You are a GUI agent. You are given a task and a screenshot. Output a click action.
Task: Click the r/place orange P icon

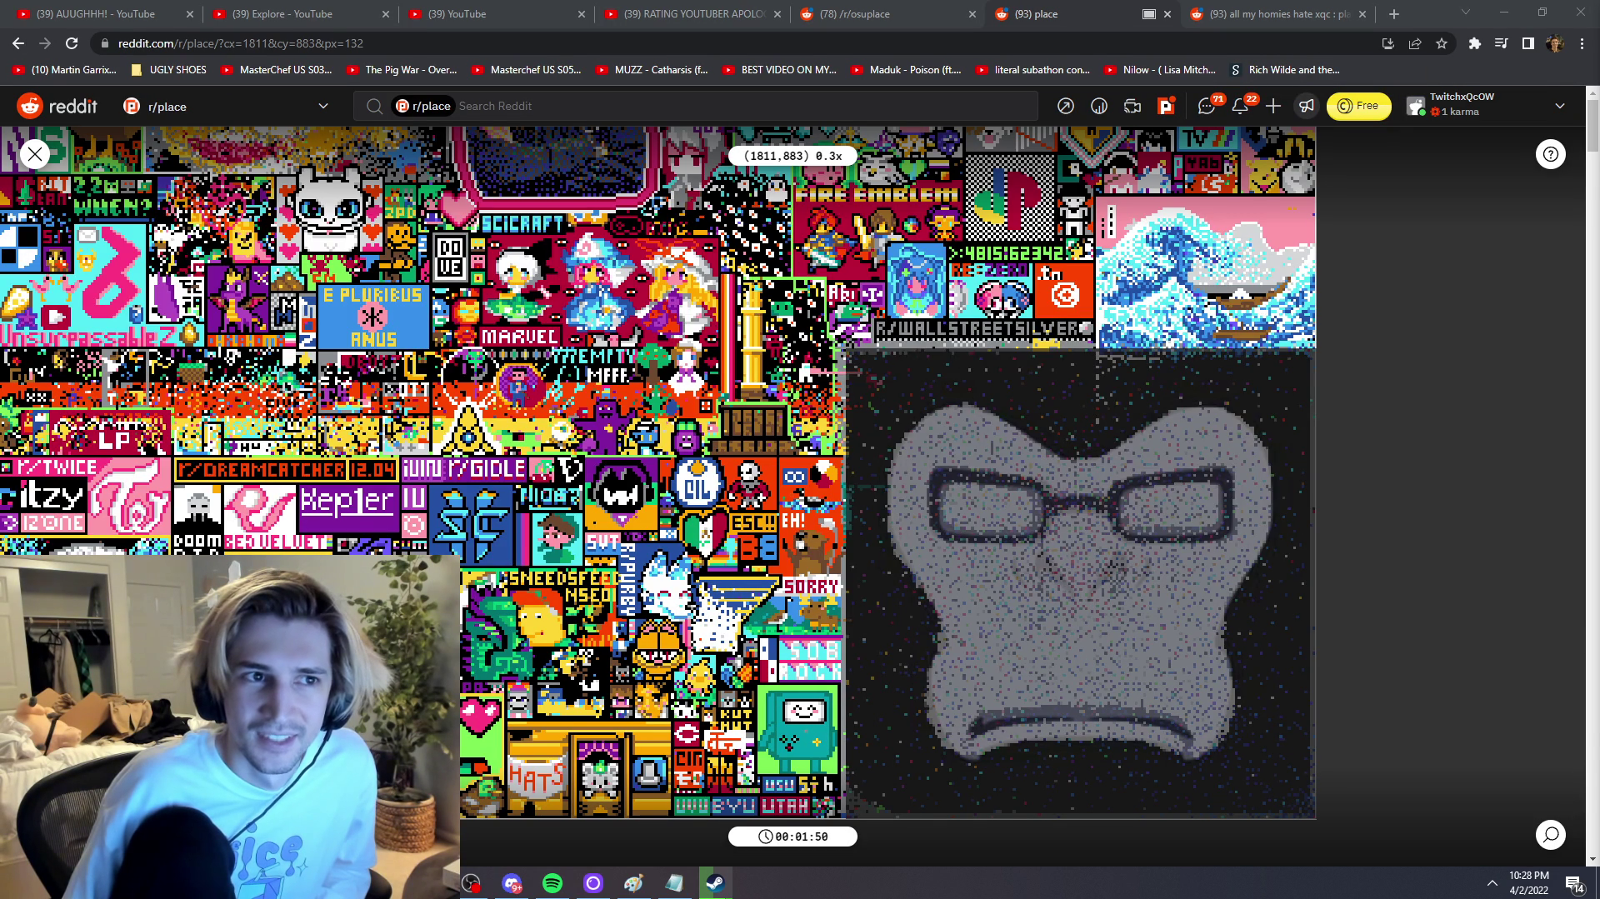[x=1165, y=106]
